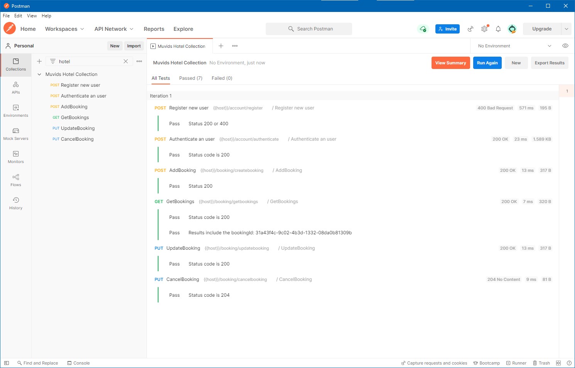575x368 pixels.
Task: Open the View menu
Action: coord(32,16)
